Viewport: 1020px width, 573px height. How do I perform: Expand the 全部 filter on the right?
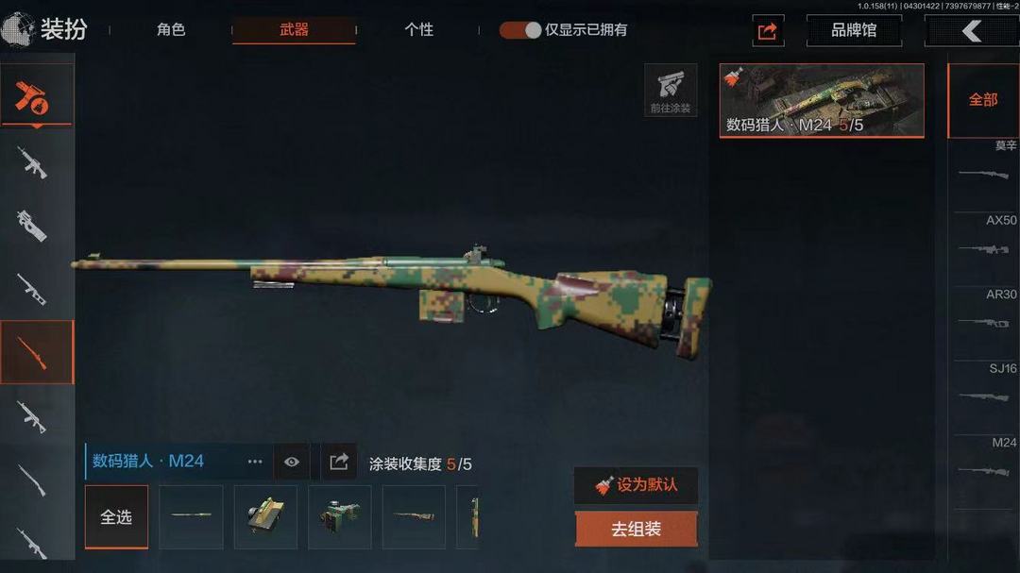coord(983,100)
